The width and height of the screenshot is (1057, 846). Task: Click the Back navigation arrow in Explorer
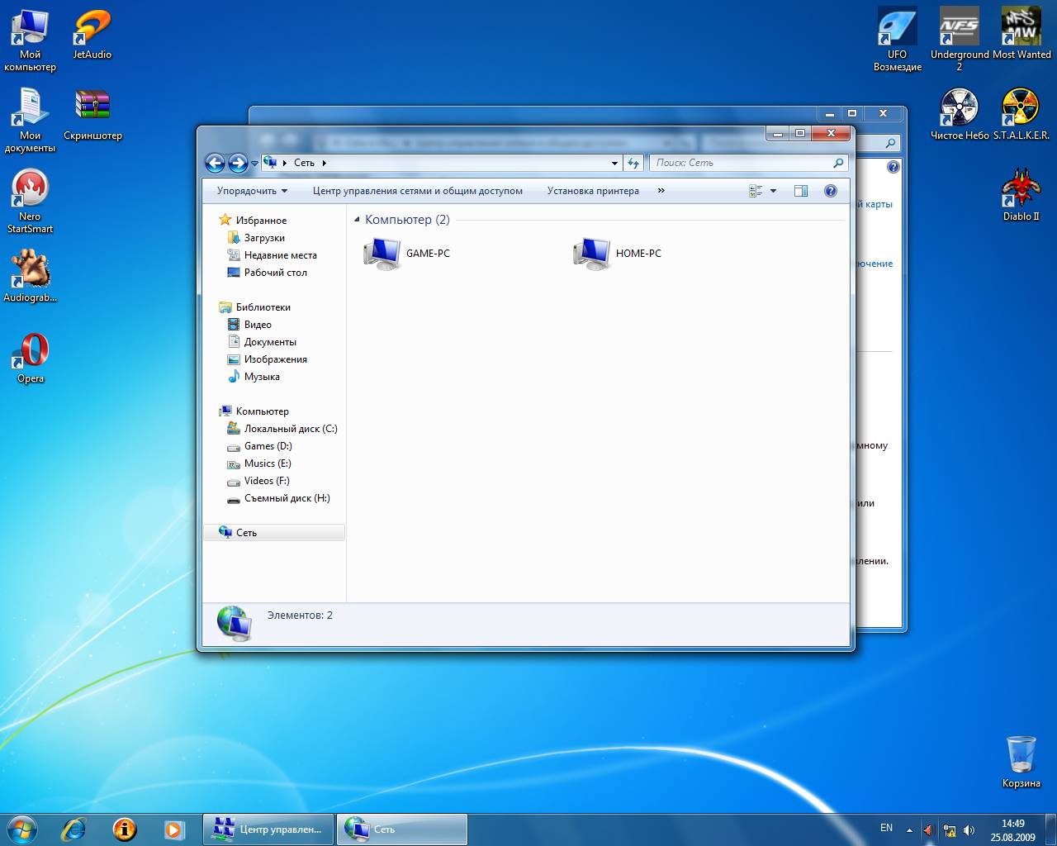(x=215, y=163)
